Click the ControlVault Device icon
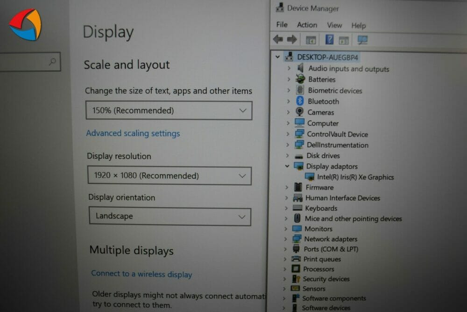This screenshot has height=312, width=467. (299, 134)
